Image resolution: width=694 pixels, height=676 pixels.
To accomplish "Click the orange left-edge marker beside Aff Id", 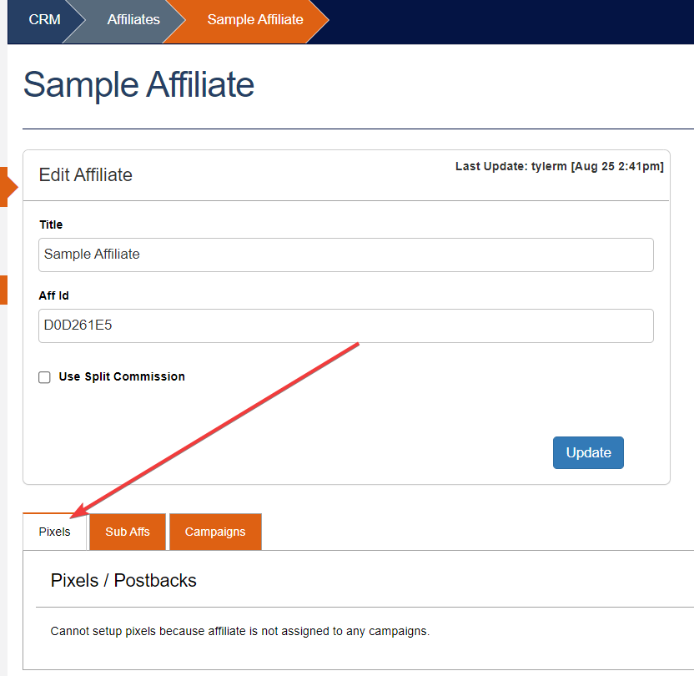I will [x=3, y=290].
